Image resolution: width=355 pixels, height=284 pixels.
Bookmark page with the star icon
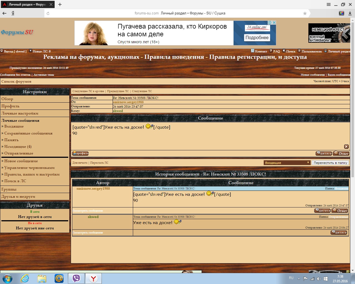pyautogui.click(x=305, y=13)
